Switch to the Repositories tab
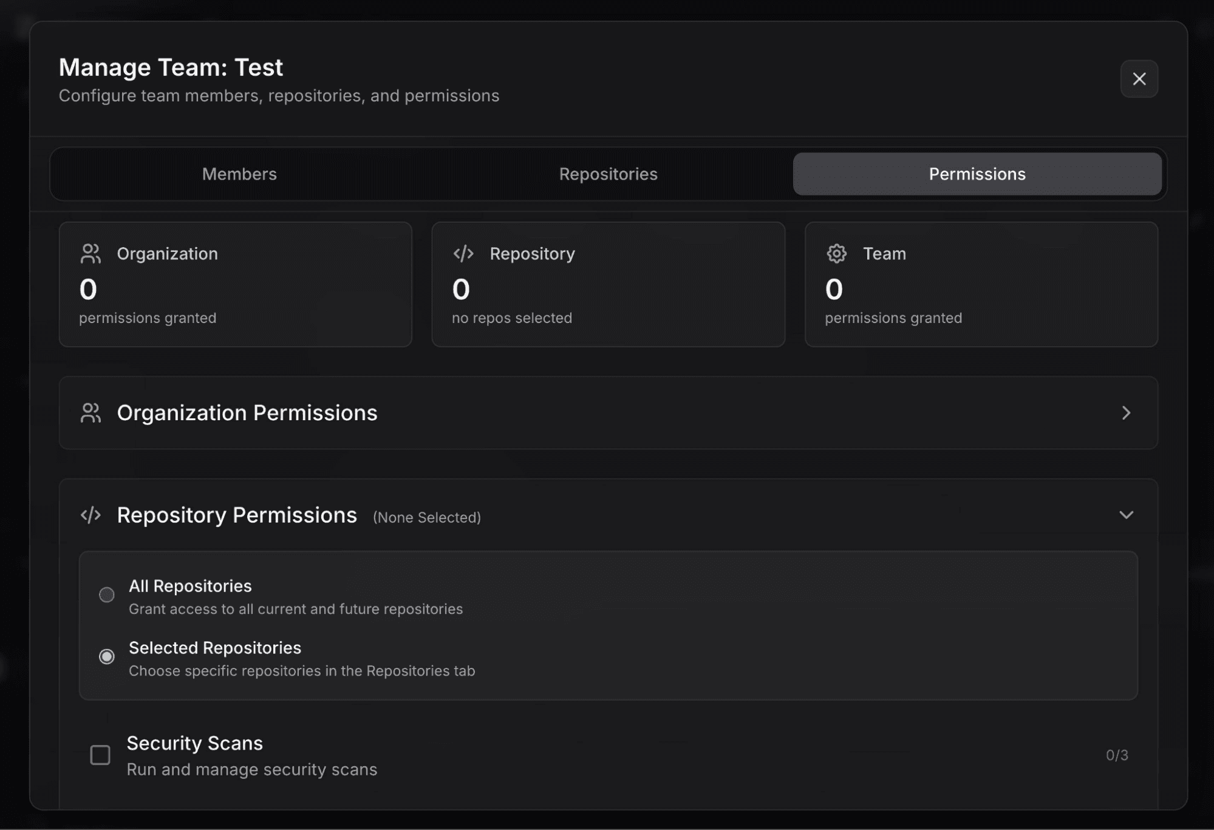The height and width of the screenshot is (830, 1214). (x=608, y=174)
